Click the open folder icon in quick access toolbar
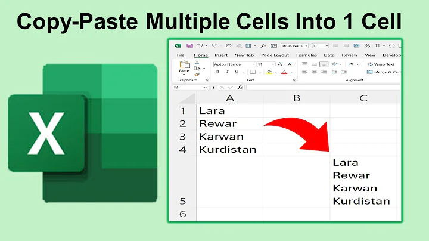429x241 pixels. click(228, 45)
